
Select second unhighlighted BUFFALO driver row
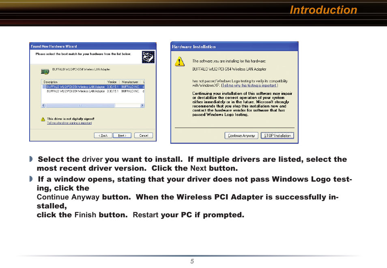tap(93, 91)
